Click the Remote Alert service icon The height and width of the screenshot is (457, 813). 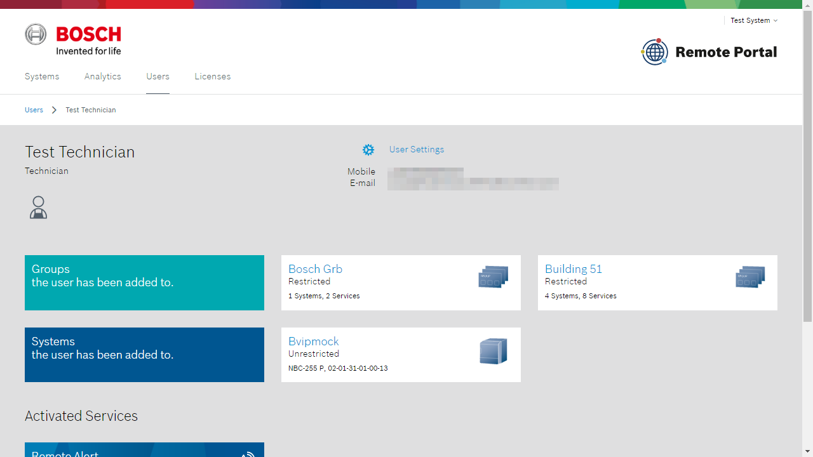point(248,453)
